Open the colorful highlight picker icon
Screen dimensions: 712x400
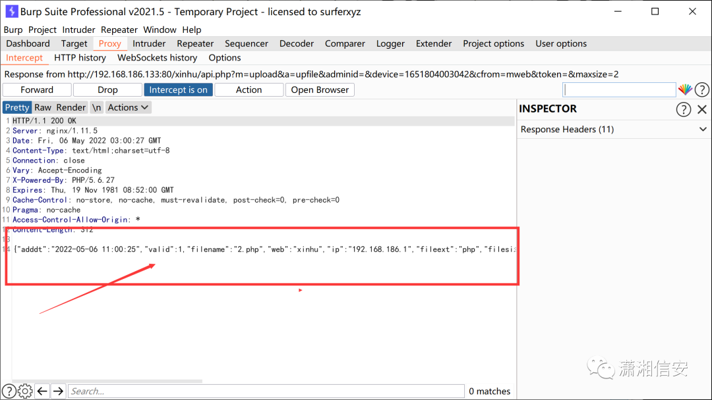pyautogui.click(x=685, y=89)
